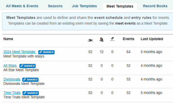This screenshot has width=173, height=103.
Task: Click SHARED badge beside All Stars
Action: coord(28,66)
